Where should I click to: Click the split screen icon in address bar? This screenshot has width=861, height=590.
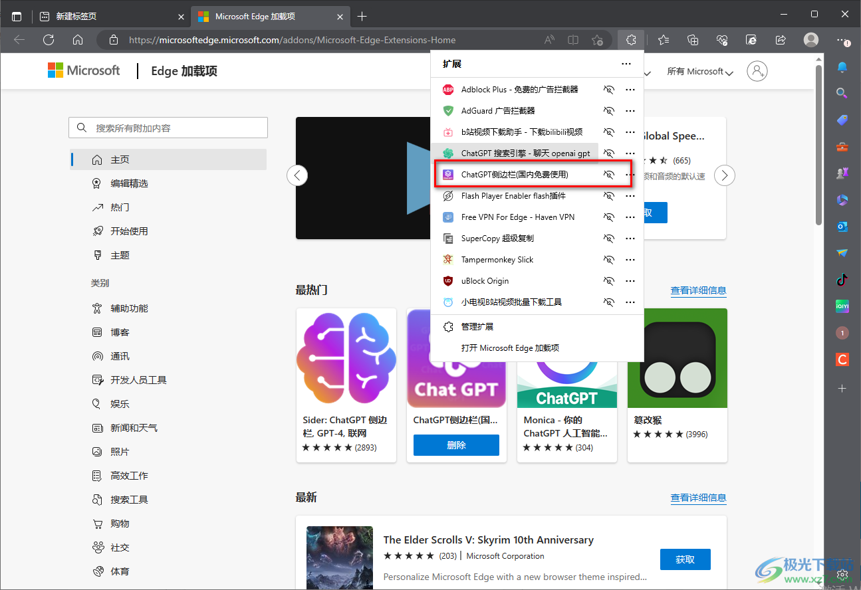point(573,40)
